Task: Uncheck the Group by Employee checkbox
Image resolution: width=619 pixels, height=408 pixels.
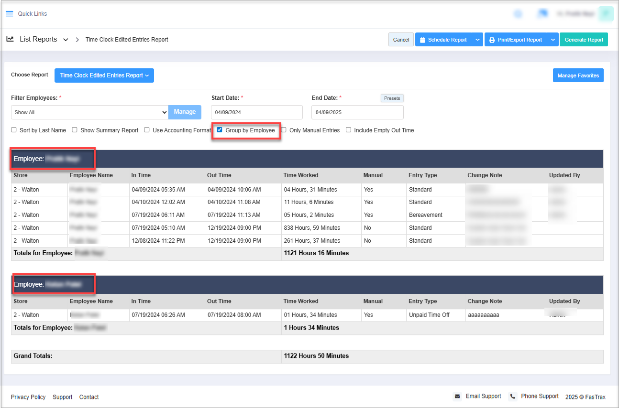Action: pyautogui.click(x=220, y=130)
